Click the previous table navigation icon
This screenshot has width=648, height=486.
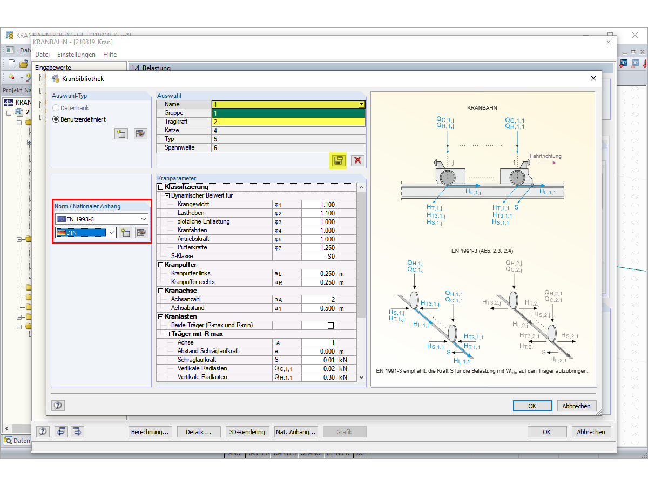coord(61,431)
